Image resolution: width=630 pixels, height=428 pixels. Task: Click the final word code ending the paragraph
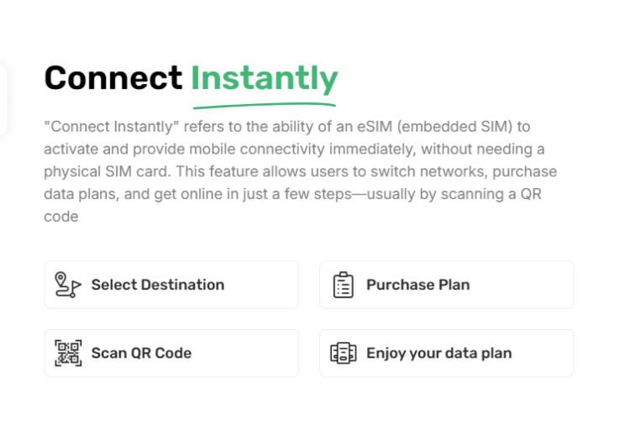pos(61,217)
